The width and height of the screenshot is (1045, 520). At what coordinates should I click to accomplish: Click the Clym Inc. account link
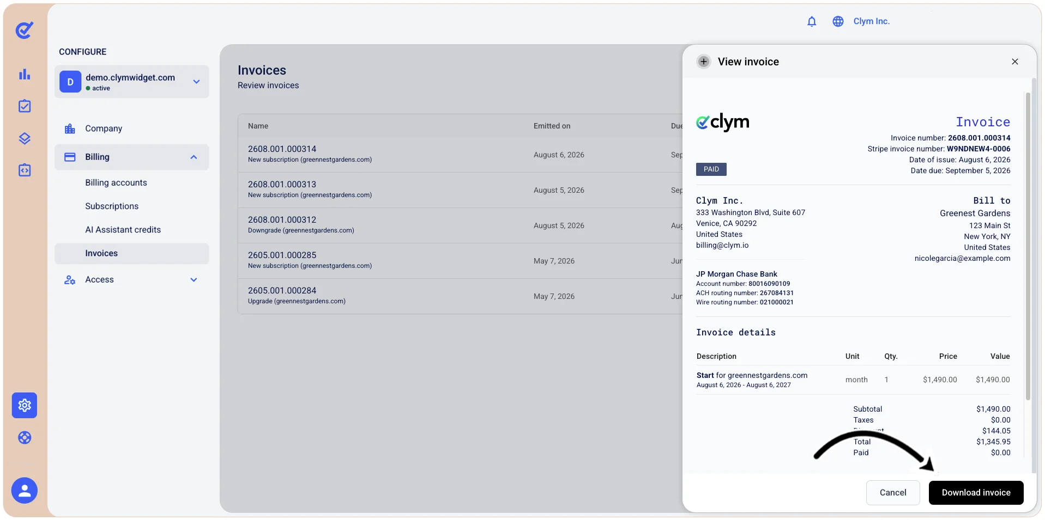[x=871, y=21]
